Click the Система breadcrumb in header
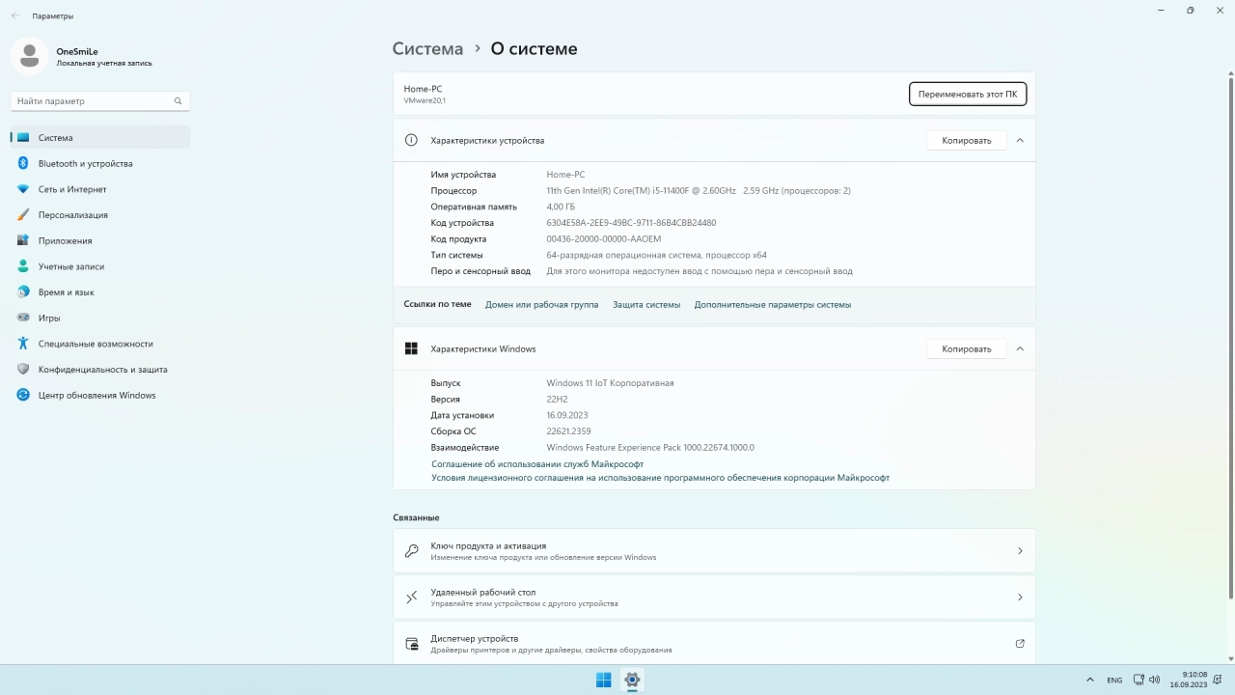The width and height of the screenshot is (1235, 695). pos(427,48)
